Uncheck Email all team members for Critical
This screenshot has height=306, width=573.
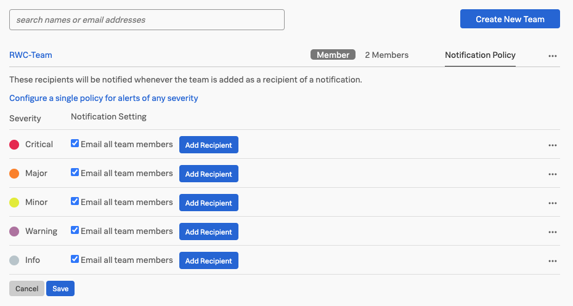[x=75, y=143]
